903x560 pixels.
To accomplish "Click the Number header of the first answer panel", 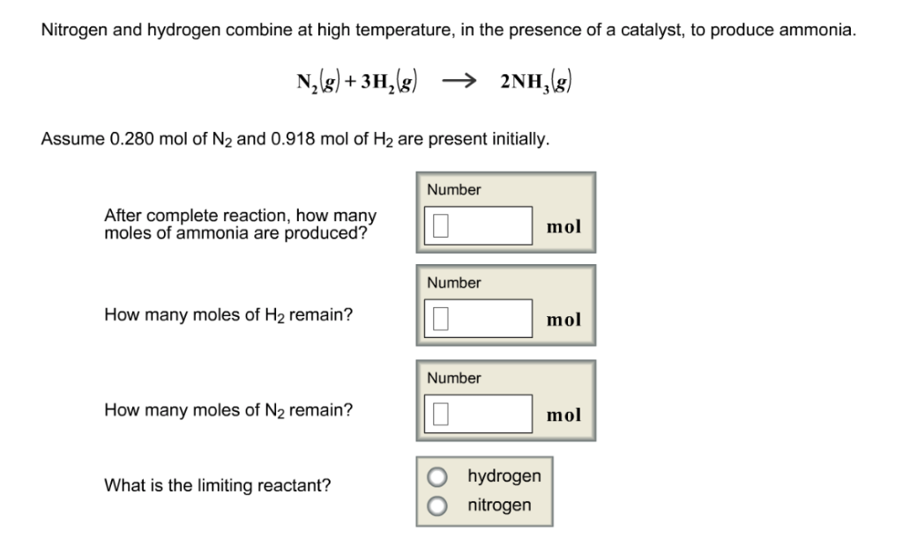I will coord(453,189).
